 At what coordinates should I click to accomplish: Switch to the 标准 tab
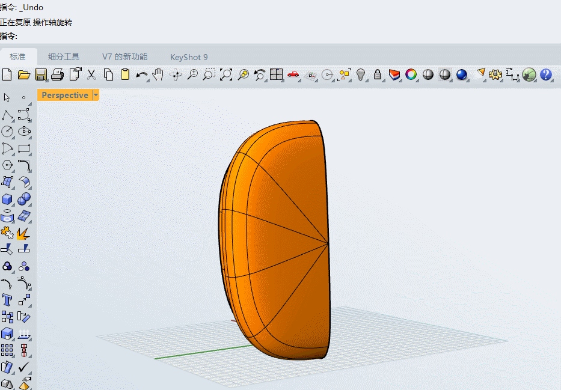coord(17,57)
